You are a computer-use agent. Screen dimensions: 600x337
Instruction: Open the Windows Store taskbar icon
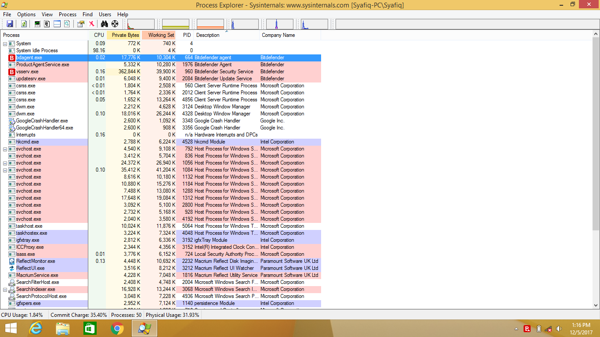point(90,328)
